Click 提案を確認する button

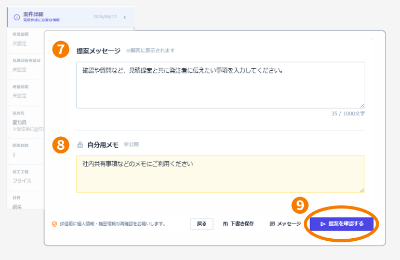(x=342, y=224)
